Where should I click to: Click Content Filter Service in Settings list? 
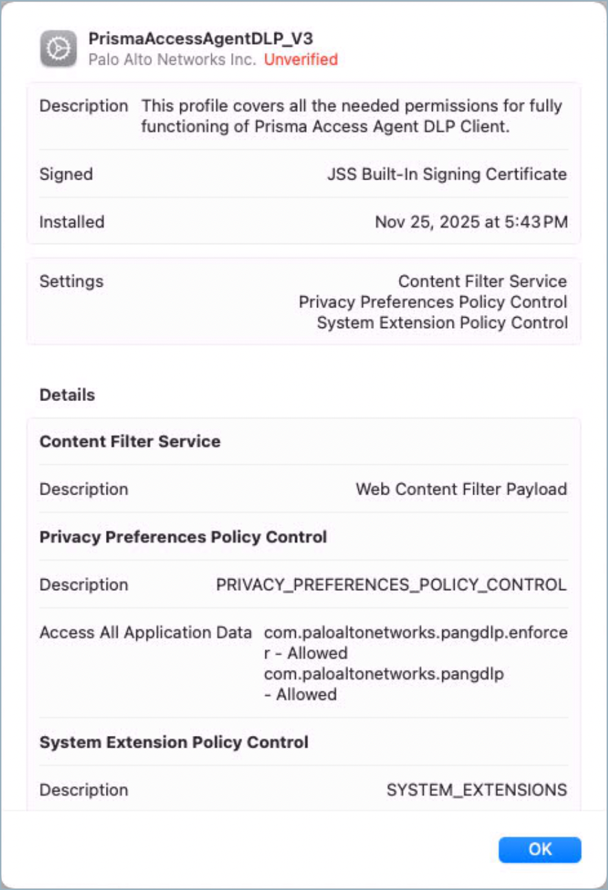pyautogui.click(x=482, y=281)
